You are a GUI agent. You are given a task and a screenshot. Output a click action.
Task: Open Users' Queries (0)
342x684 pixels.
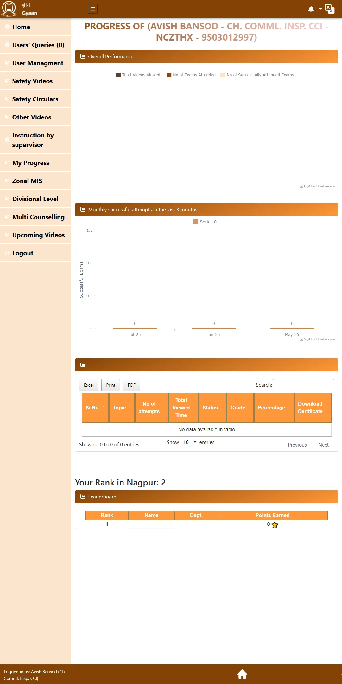point(35,45)
